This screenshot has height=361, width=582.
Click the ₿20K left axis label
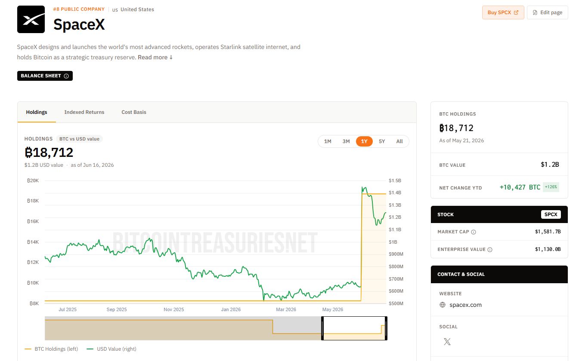pyautogui.click(x=33, y=180)
